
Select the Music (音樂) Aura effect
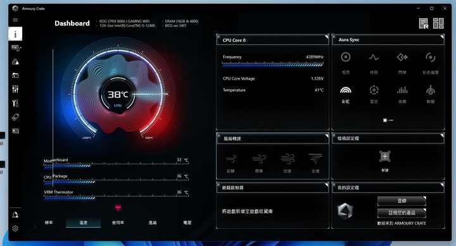(402, 90)
